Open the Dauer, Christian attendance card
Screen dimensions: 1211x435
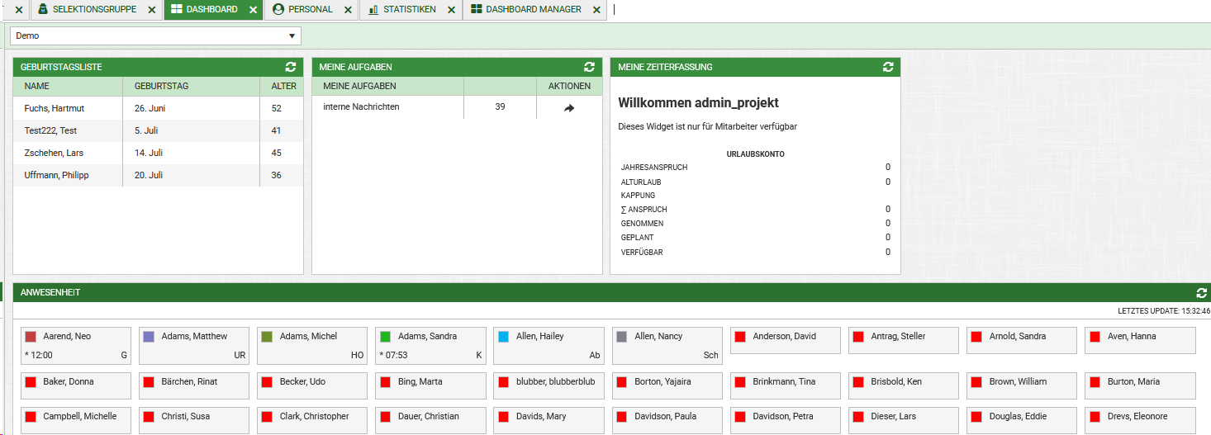(430, 420)
